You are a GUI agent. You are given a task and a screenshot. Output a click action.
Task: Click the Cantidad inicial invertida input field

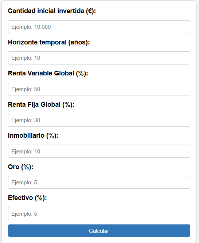tap(99, 27)
